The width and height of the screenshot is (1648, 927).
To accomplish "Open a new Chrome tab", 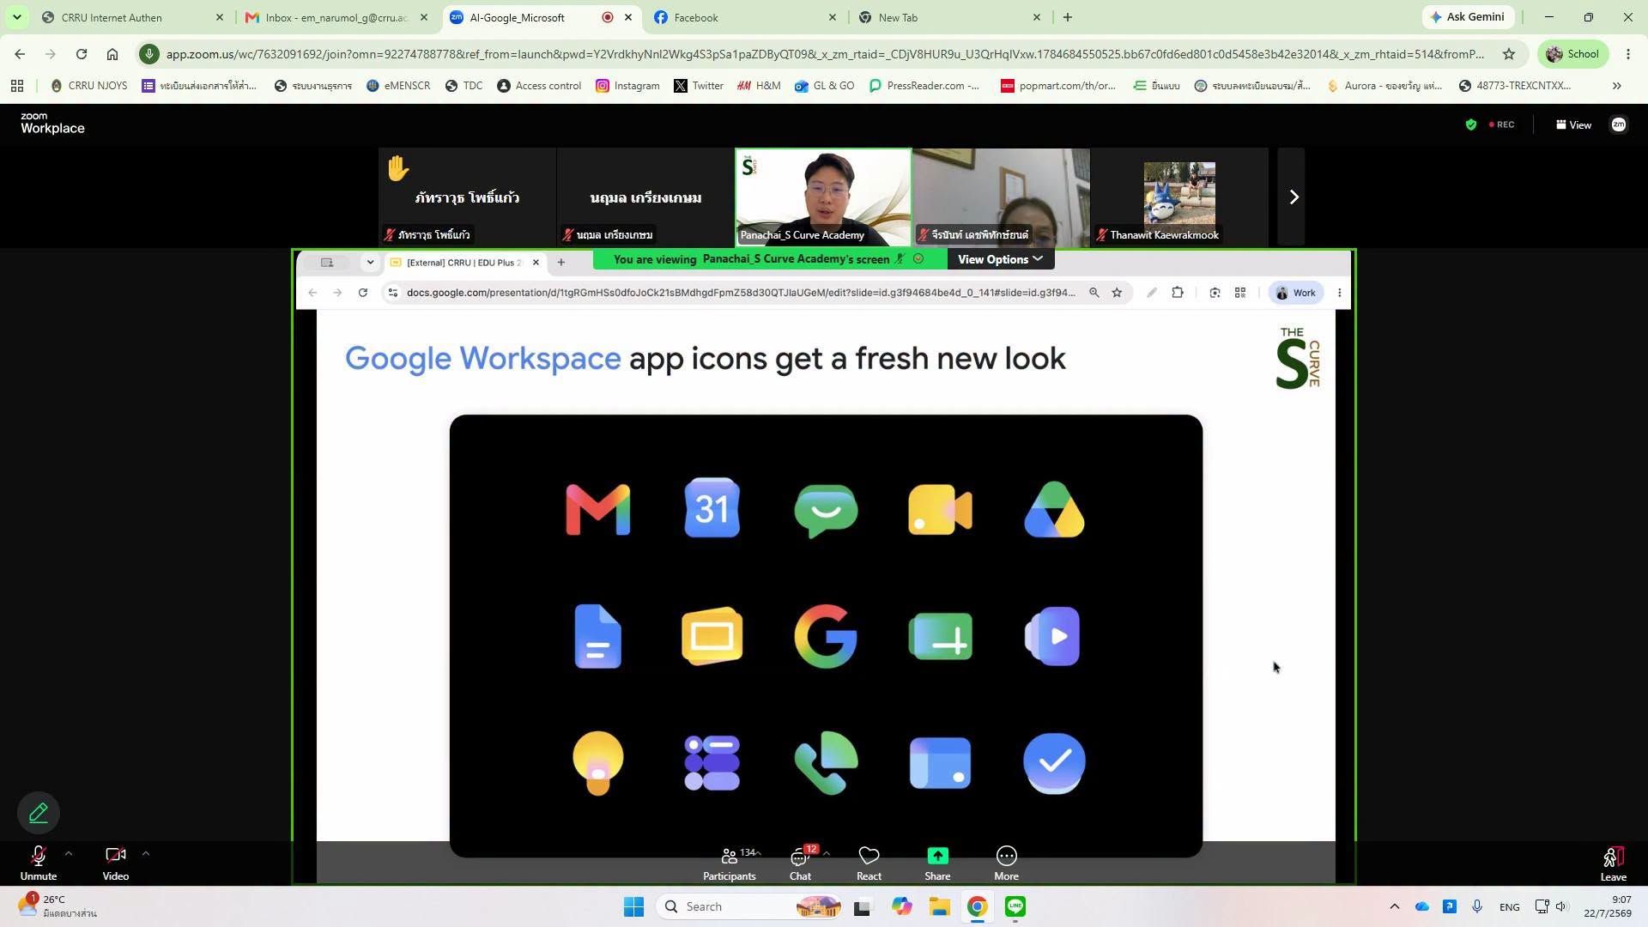I will pos(1068,17).
